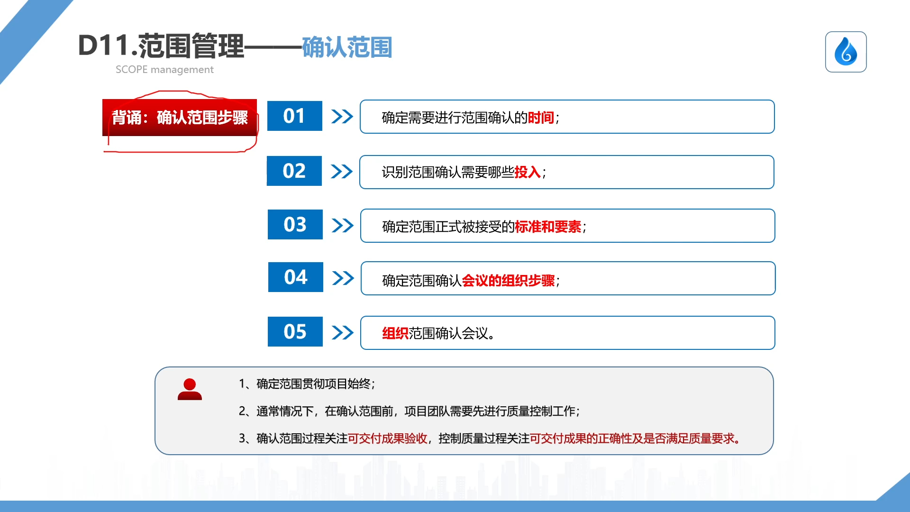Click the double chevron beside step 01
910x512 pixels.
pyautogui.click(x=342, y=116)
